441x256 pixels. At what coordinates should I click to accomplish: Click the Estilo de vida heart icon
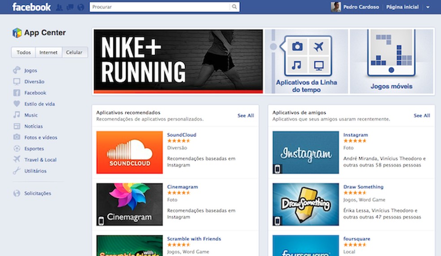17,104
